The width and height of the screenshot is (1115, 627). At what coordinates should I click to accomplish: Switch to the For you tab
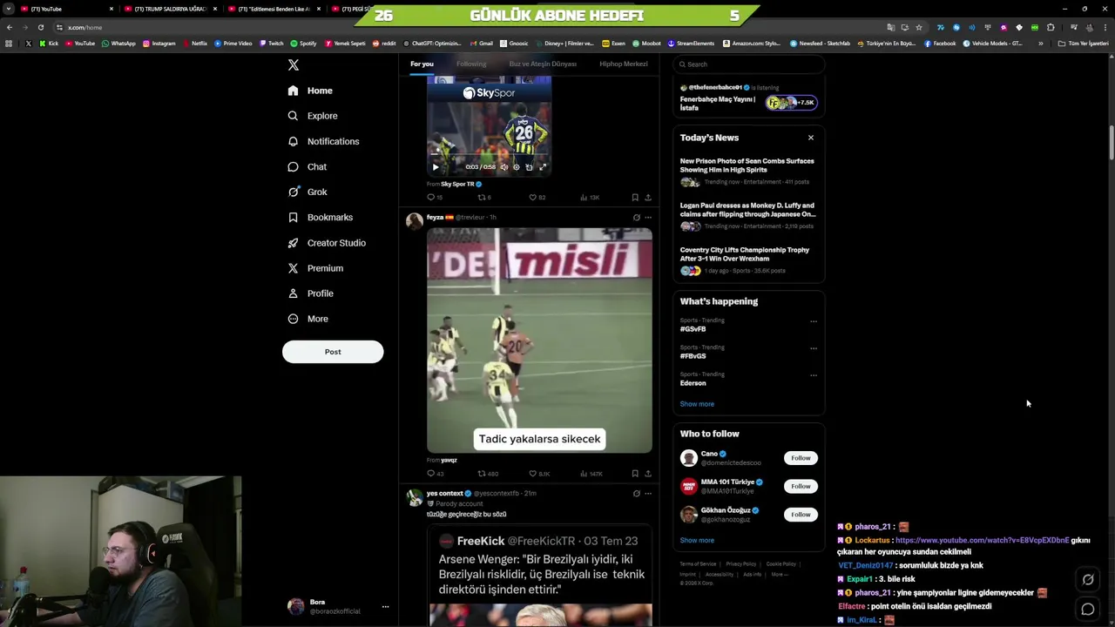pyautogui.click(x=422, y=64)
